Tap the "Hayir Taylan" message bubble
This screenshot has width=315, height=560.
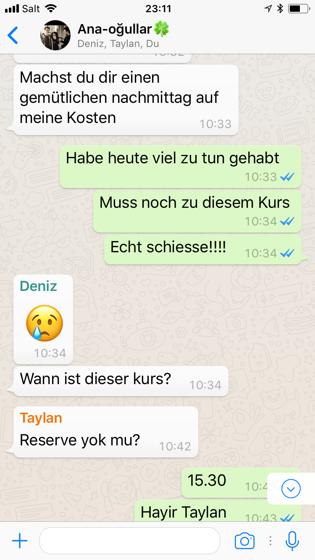(218, 511)
